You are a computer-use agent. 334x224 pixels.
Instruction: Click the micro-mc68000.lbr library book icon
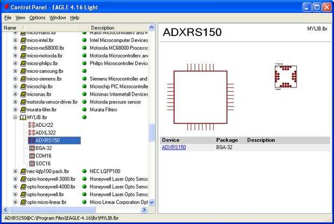pos(23,48)
